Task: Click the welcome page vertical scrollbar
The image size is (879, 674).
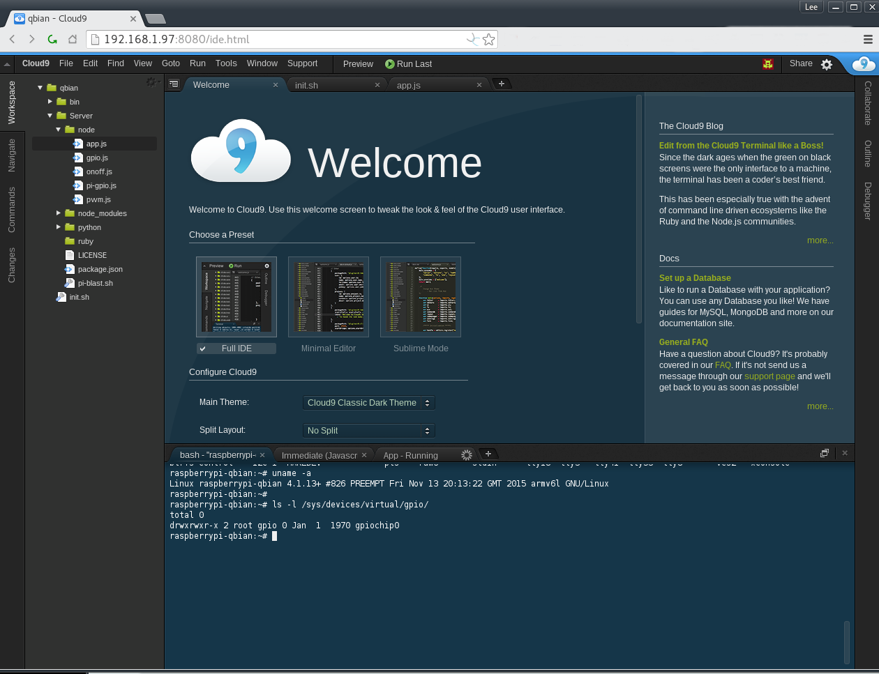Action: [639, 209]
